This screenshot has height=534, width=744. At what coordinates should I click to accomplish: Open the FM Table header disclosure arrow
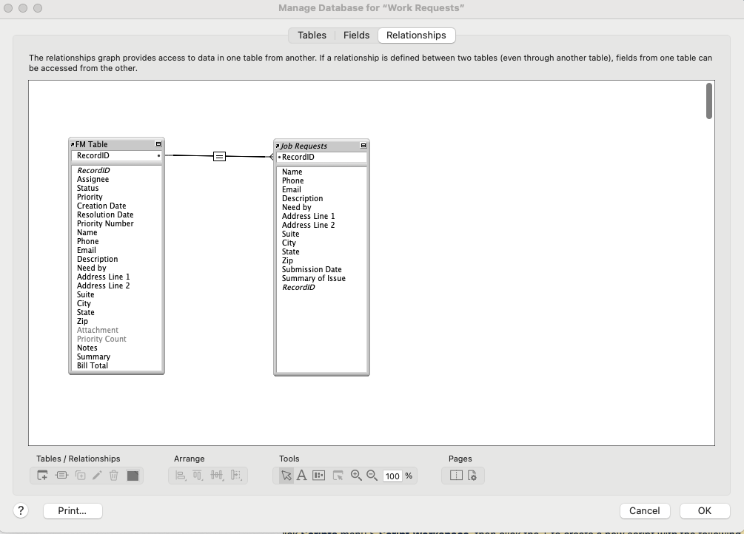point(73,143)
